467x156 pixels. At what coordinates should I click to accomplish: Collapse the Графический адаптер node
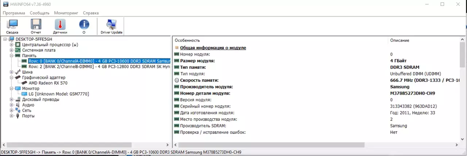11,77
